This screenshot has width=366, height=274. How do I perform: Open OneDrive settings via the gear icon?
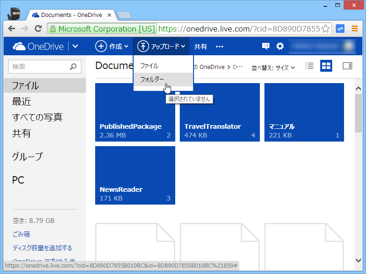click(279, 46)
